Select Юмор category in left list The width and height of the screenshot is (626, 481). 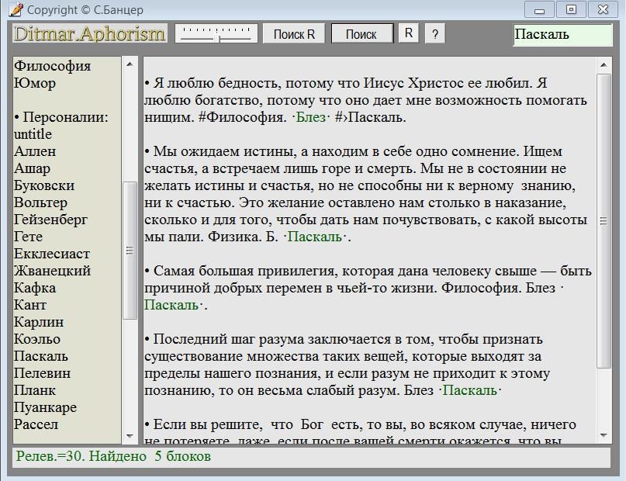(35, 83)
